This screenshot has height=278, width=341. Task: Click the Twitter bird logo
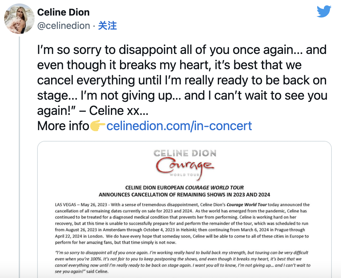click(324, 12)
